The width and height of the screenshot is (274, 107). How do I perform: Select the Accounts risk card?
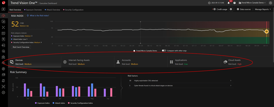[x=141, y=62]
